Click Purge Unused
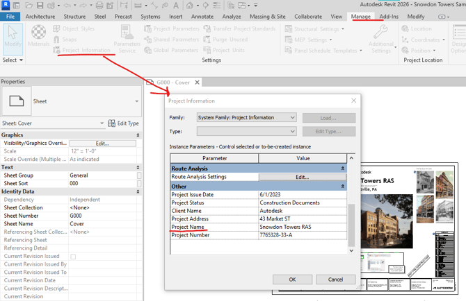 click(x=225, y=40)
